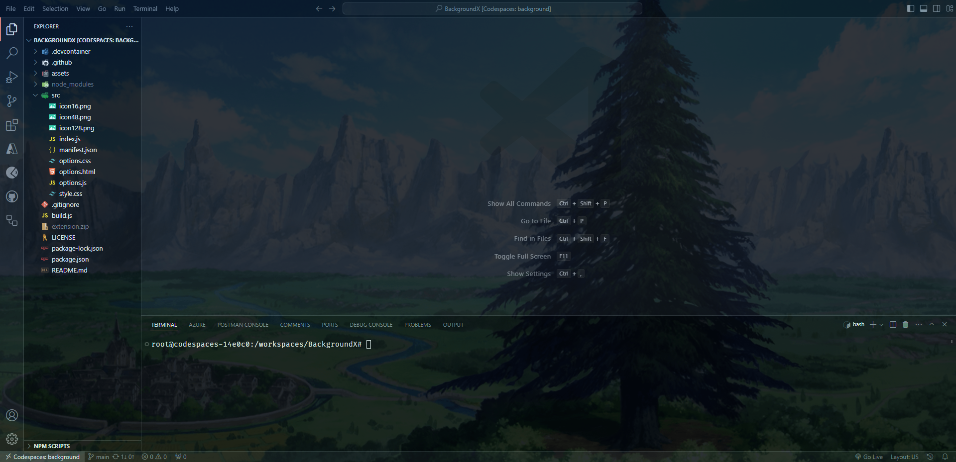Switch to the OUTPUT tab
Image resolution: width=956 pixels, height=462 pixels.
453,325
